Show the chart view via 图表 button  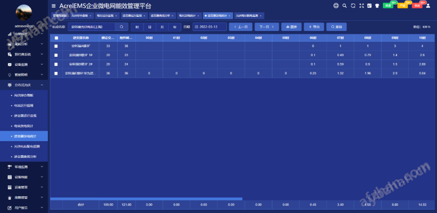291,27
